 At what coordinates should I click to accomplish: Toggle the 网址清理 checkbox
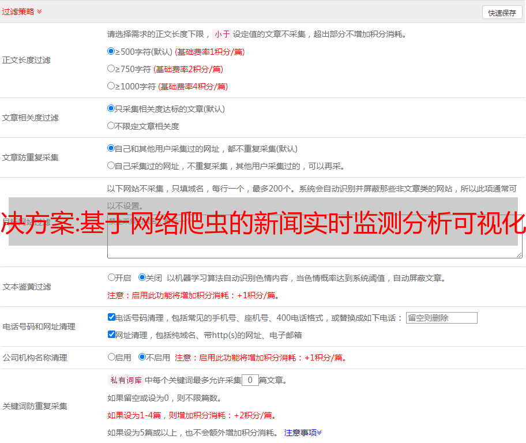[111, 335]
